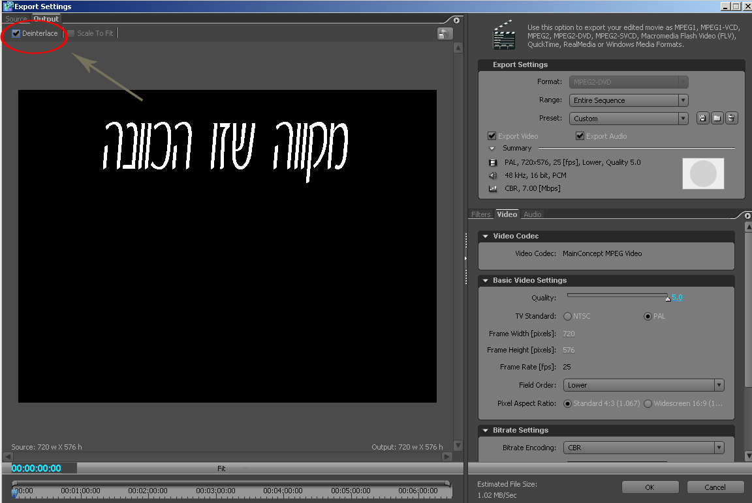Click the Frame Width value 720
Screen dimensions: 752x503
pyautogui.click(x=569, y=334)
